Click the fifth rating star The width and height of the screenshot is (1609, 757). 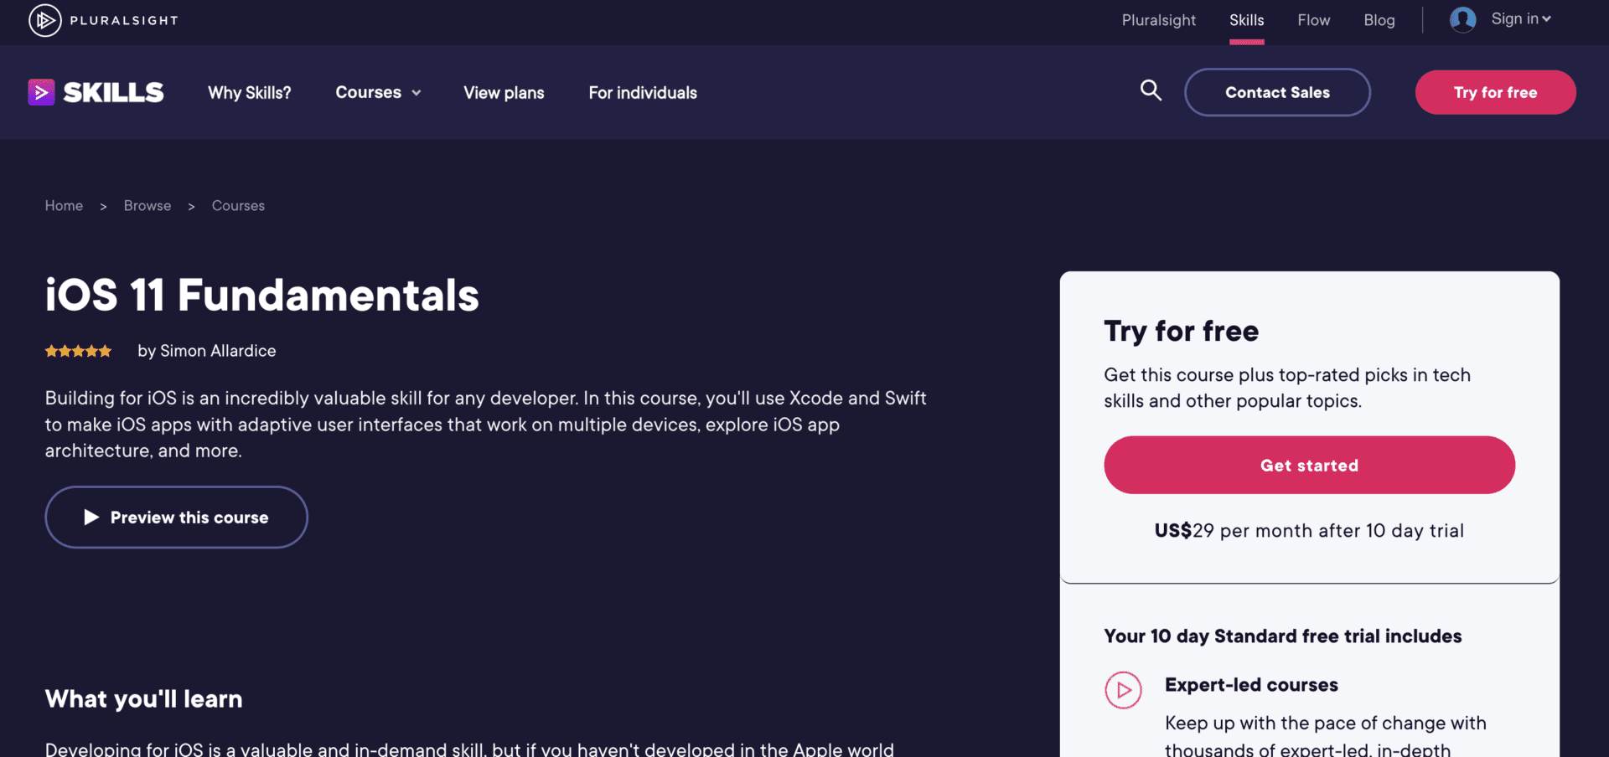click(x=105, y=351)
